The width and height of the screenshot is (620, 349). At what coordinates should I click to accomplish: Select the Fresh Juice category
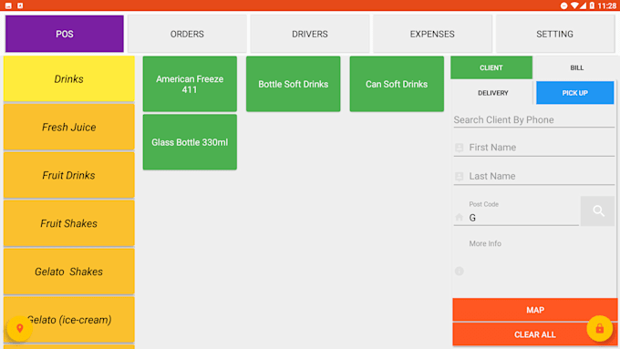68,127
